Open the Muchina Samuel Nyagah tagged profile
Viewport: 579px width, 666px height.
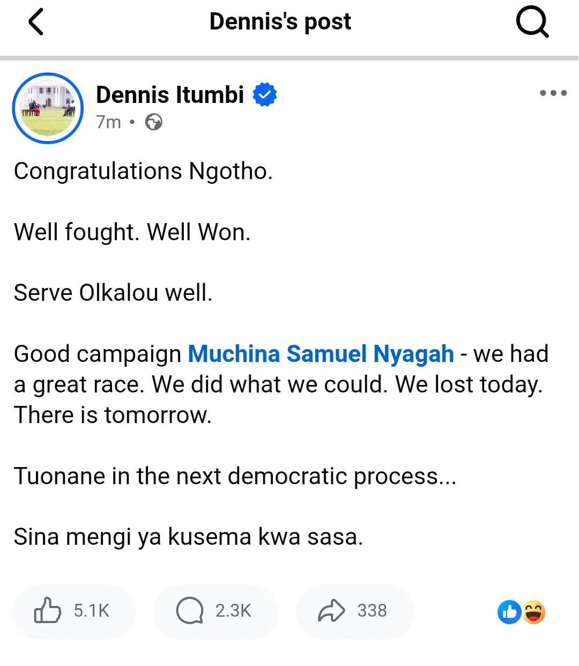[321, 354]
